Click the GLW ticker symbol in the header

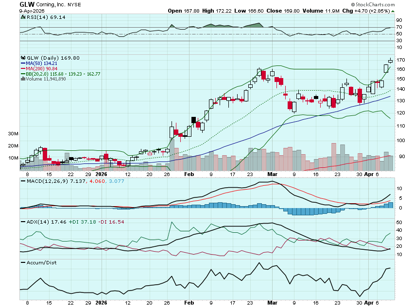point(27,4)
